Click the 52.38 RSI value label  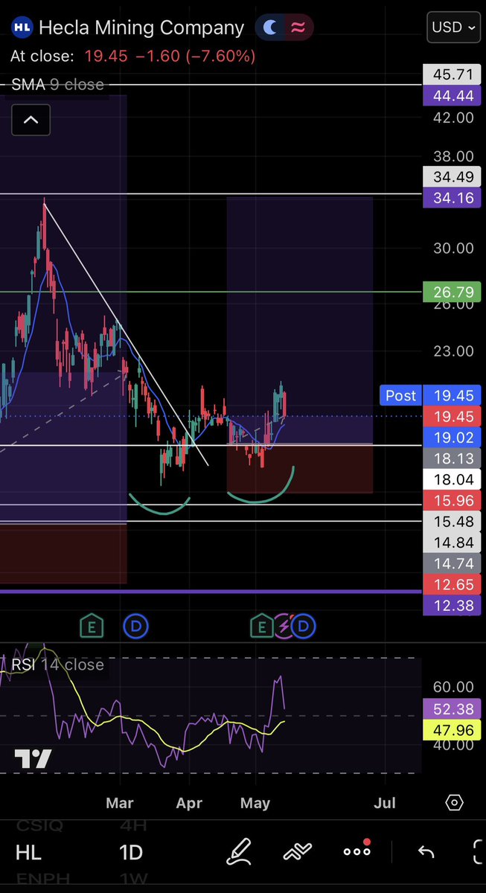[x=453, y=708]
